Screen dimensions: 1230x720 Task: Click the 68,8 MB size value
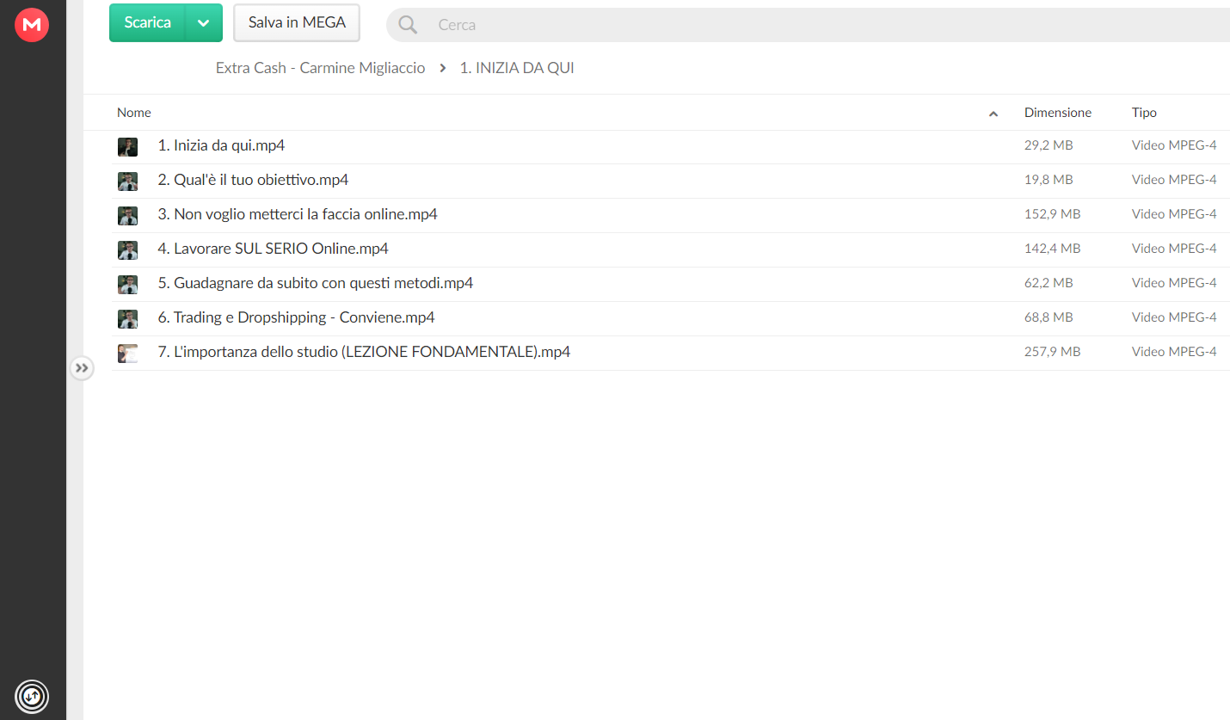click(x=1049, y=317)
